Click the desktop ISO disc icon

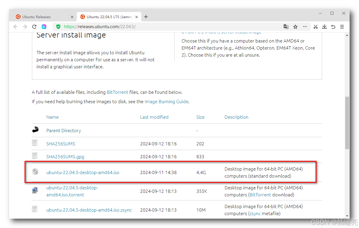[x=35, y=172]
